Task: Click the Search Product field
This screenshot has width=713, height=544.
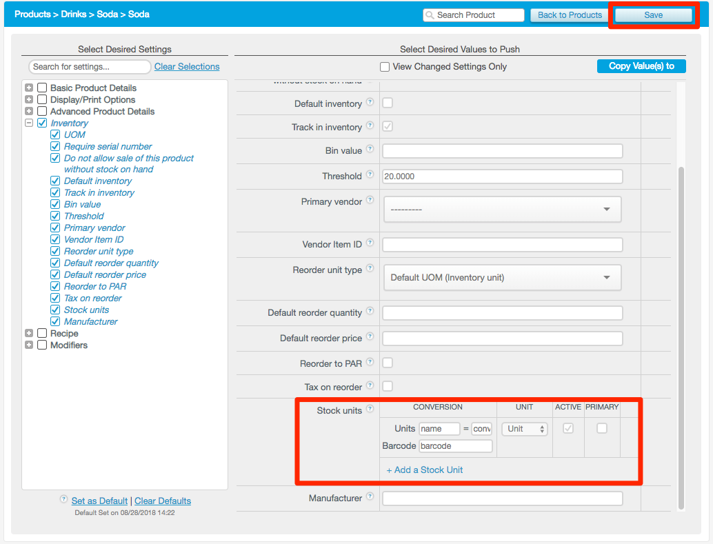Action: pyautogui.click(x=473, y=15)
